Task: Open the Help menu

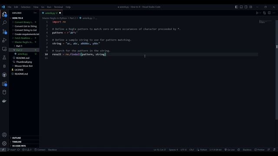Action: 68,7
